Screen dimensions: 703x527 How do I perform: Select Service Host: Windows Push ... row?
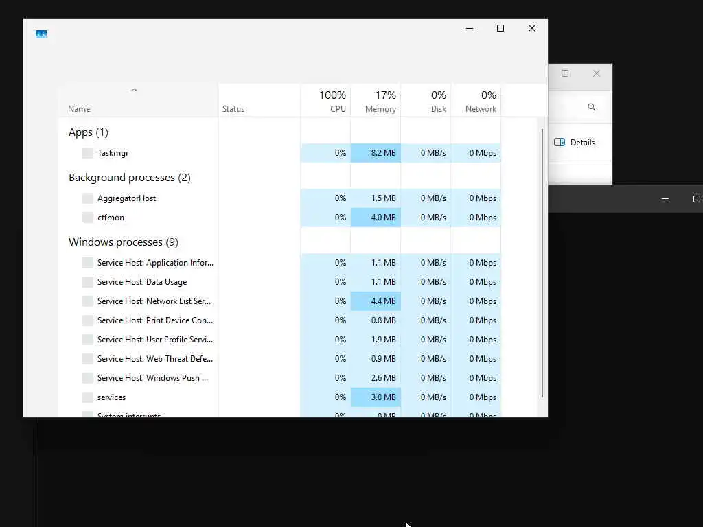[280, 378]
